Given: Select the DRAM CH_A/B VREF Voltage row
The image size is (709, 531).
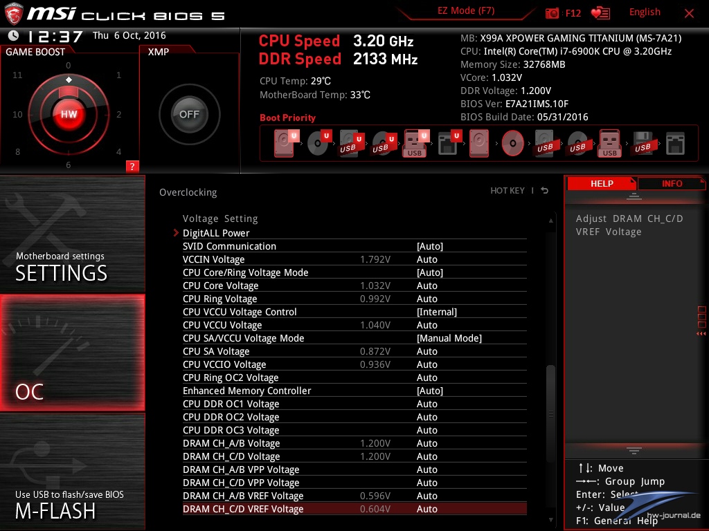Looking at the screenshot, I should click(x=354, y=495).
